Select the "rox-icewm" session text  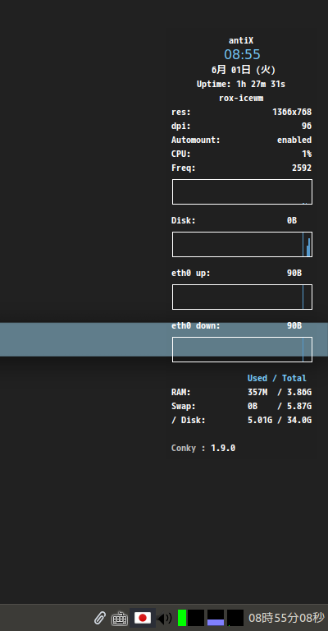241,99
